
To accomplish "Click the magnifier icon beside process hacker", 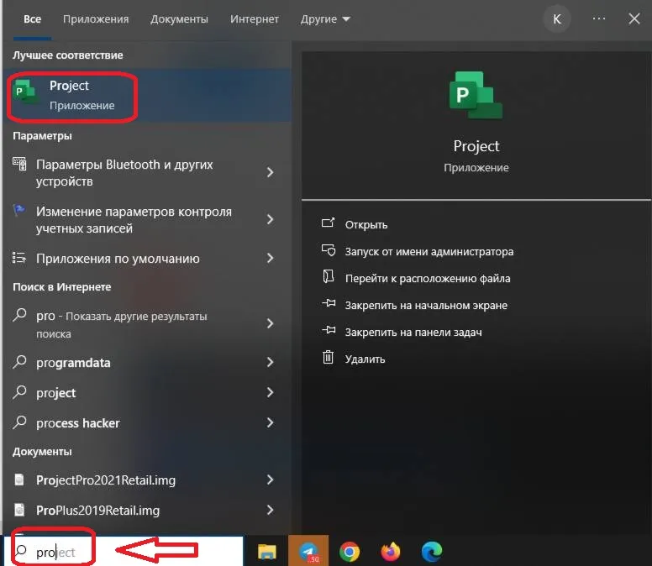I will click(x=19, y=422).
